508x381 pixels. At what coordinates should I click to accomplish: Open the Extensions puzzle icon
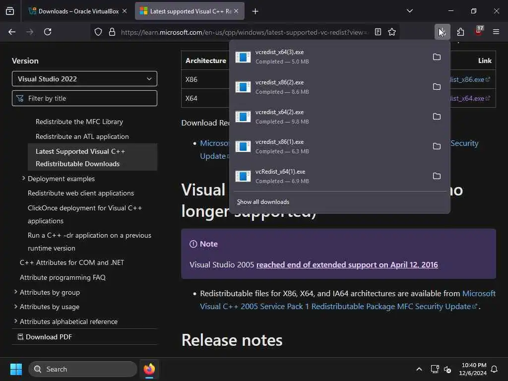460,32
